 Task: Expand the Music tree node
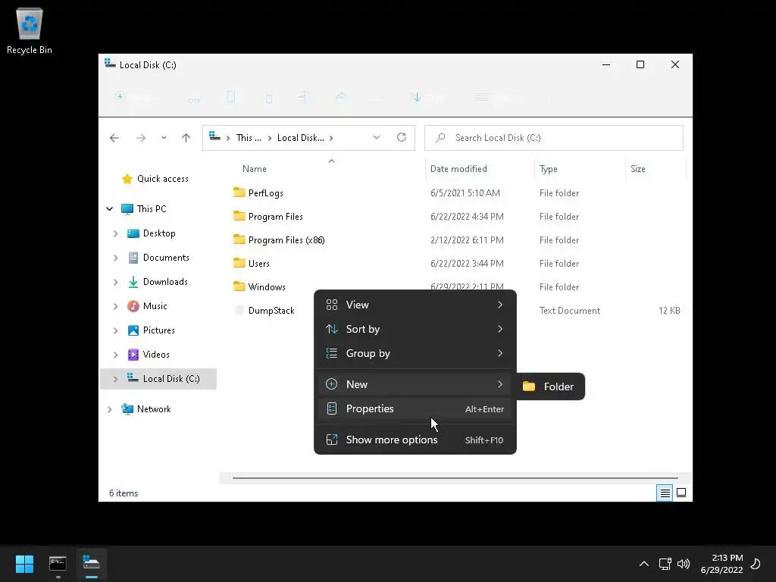[115, 306]
